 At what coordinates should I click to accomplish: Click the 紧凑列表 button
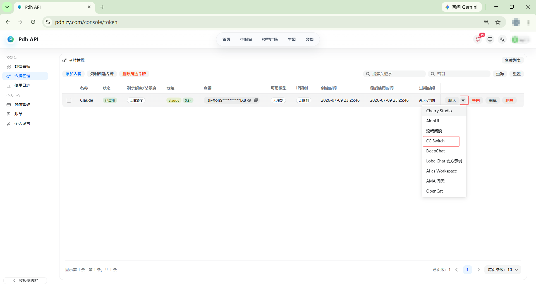click(513, 60)
